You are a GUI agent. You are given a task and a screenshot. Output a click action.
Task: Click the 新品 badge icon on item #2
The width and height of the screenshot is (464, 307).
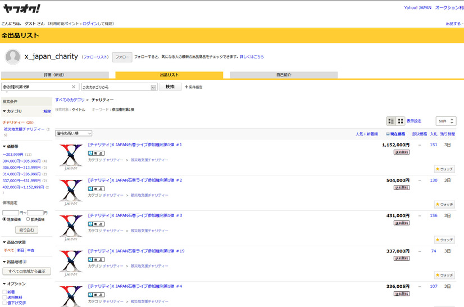[97, 189]
